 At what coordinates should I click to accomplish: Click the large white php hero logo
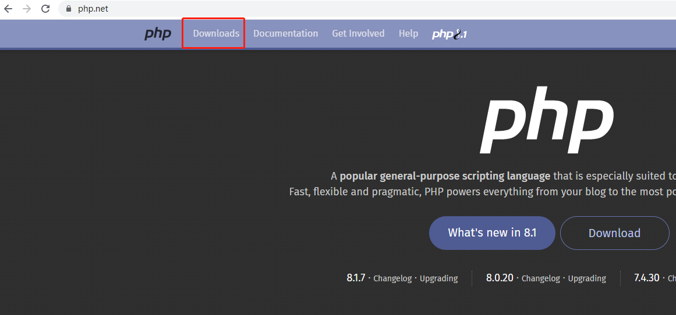pos(547,120)
